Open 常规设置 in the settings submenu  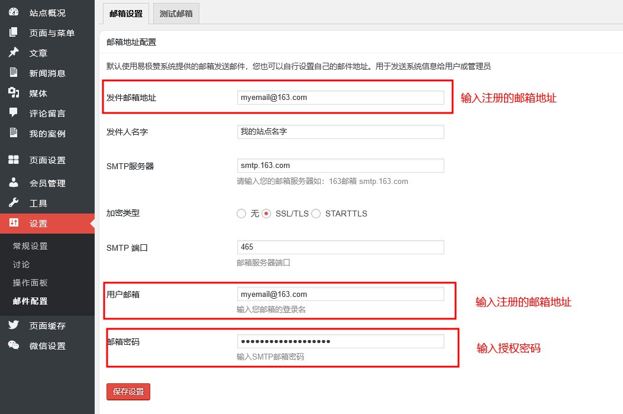(x=30, y=246)
